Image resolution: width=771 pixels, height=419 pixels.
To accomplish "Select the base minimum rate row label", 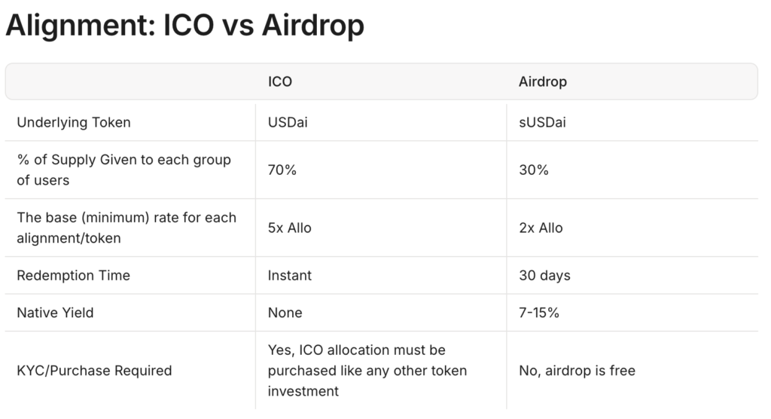I will (126, 228).
